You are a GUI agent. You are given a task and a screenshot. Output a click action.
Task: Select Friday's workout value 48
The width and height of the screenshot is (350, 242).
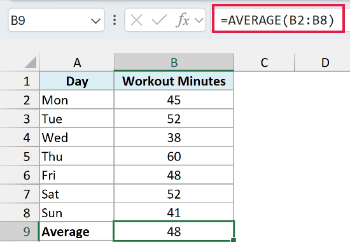tap(174, 175)
